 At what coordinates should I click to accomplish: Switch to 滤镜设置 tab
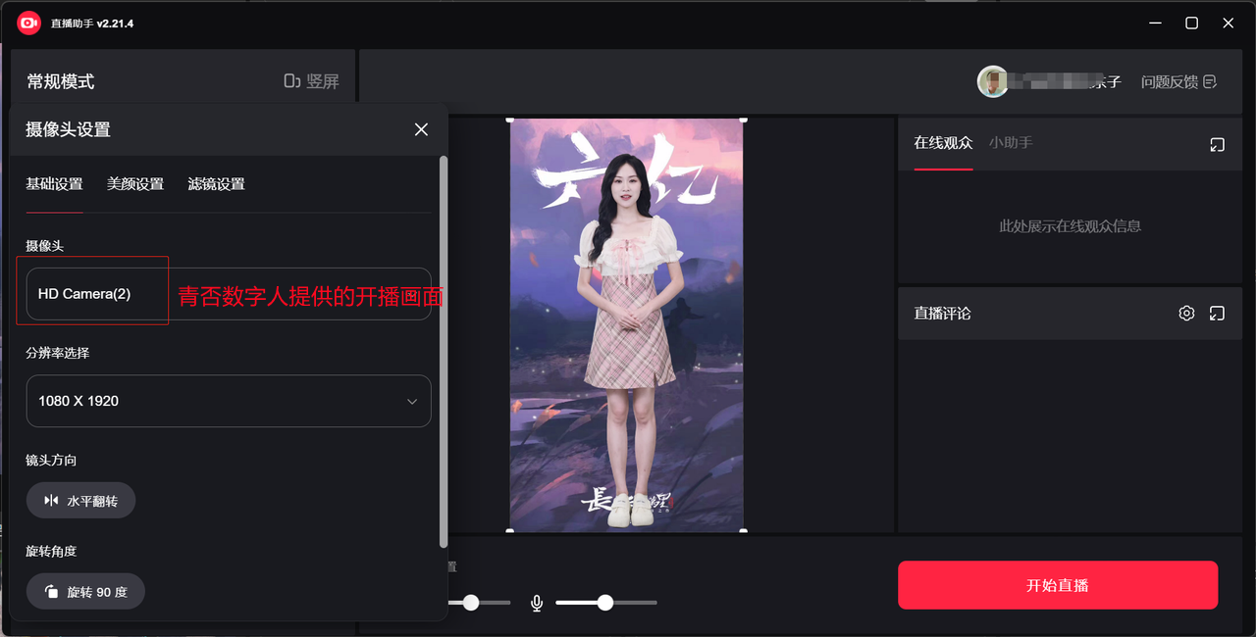216,184
